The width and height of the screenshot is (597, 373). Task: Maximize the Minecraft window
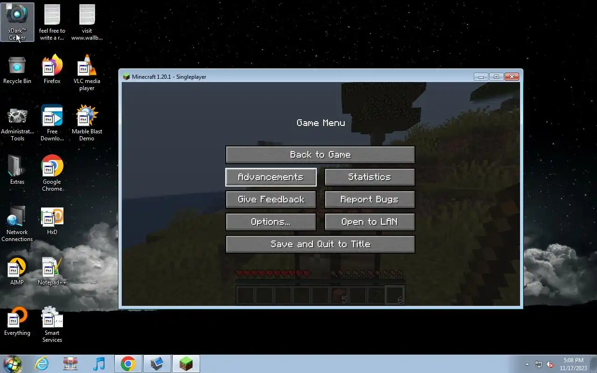point(496,77)
